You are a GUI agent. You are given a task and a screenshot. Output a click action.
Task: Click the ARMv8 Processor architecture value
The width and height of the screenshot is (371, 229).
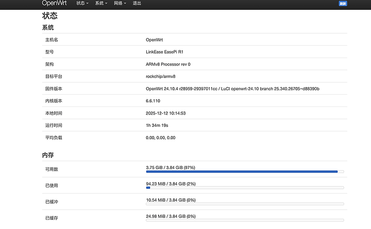pyautogui.click(x=168, y=64)
